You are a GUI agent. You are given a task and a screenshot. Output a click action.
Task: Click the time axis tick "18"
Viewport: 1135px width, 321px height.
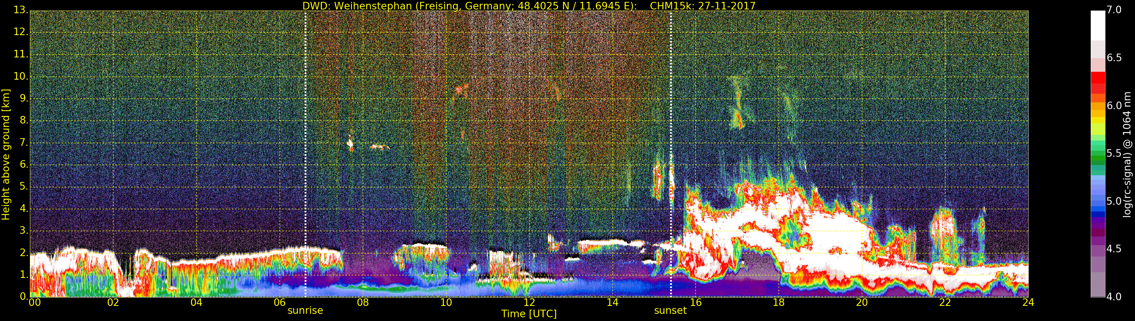click(x=779, y=302)
